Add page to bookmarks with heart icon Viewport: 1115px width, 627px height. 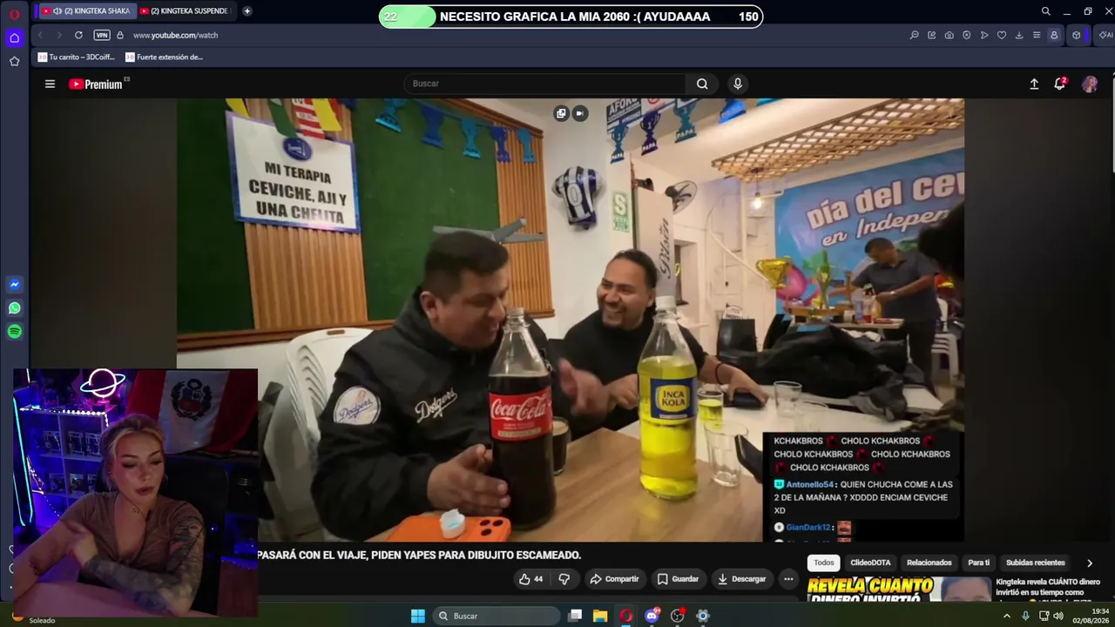(x=1001, y=35)
